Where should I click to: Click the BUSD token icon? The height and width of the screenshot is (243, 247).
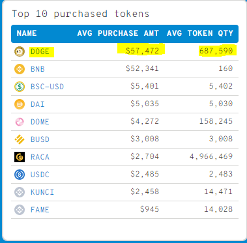[x=20, y=139]
